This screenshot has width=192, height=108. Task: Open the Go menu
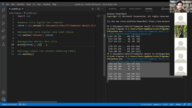34,4
